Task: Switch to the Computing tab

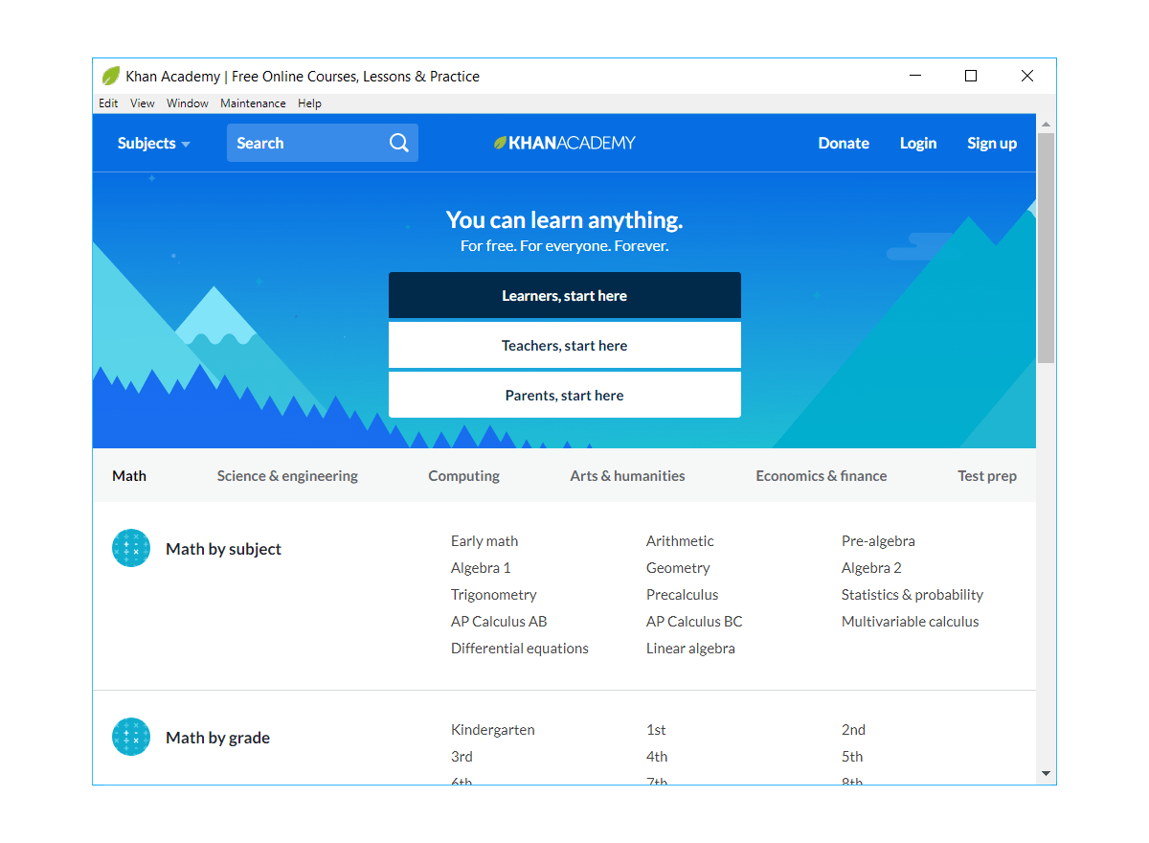Action: click(x=463, y=475)
